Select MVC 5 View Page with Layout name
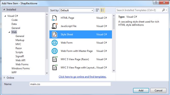The image size is (170, 95). click(x=78, y=68)
